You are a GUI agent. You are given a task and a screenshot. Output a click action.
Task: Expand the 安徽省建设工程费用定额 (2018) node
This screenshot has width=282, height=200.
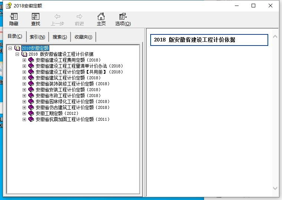[24, 60]
